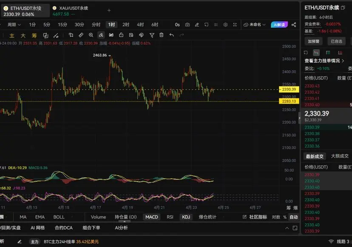The image size is (352, 247).
Task: Switch to the XAU/USDT永续 tab
Action: (x=71, y=11)
